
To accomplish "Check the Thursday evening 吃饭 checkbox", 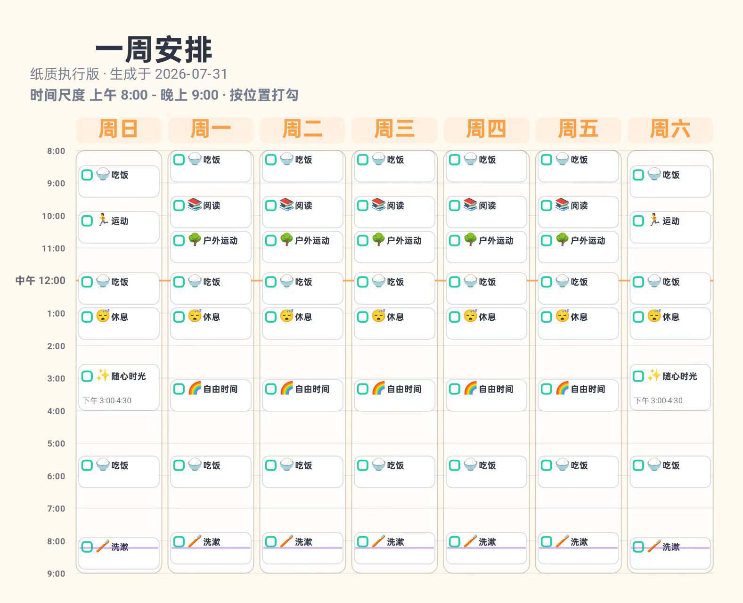I will click(455, 465).
